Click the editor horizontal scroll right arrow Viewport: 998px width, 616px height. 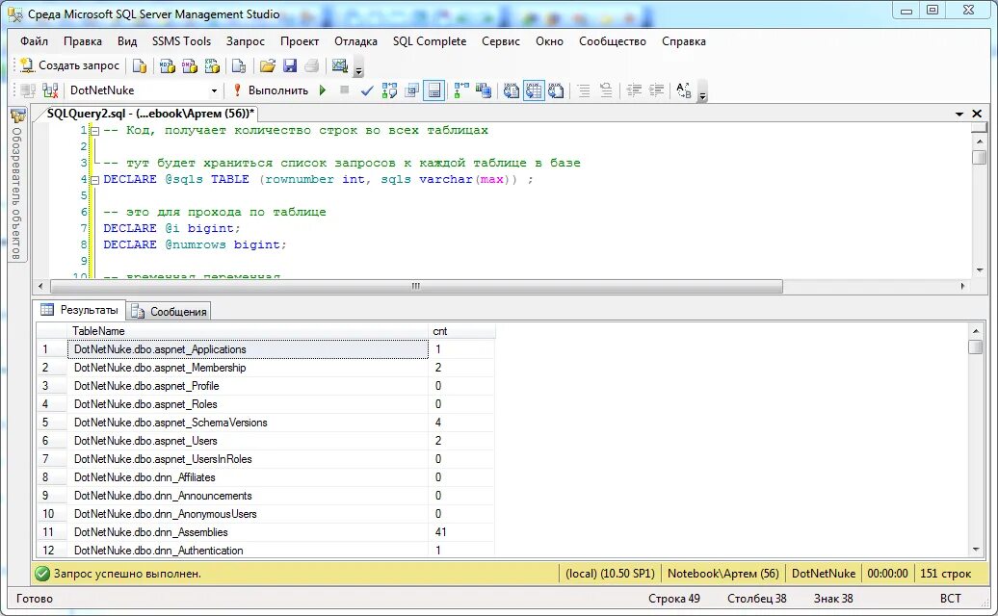[x=962, y=286]
